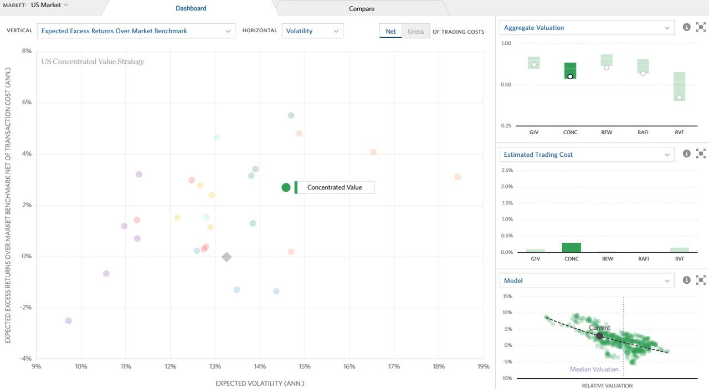Screen dimensions: 709x389
Task: Switch to the Compare tab
Action: click(362, 8)
